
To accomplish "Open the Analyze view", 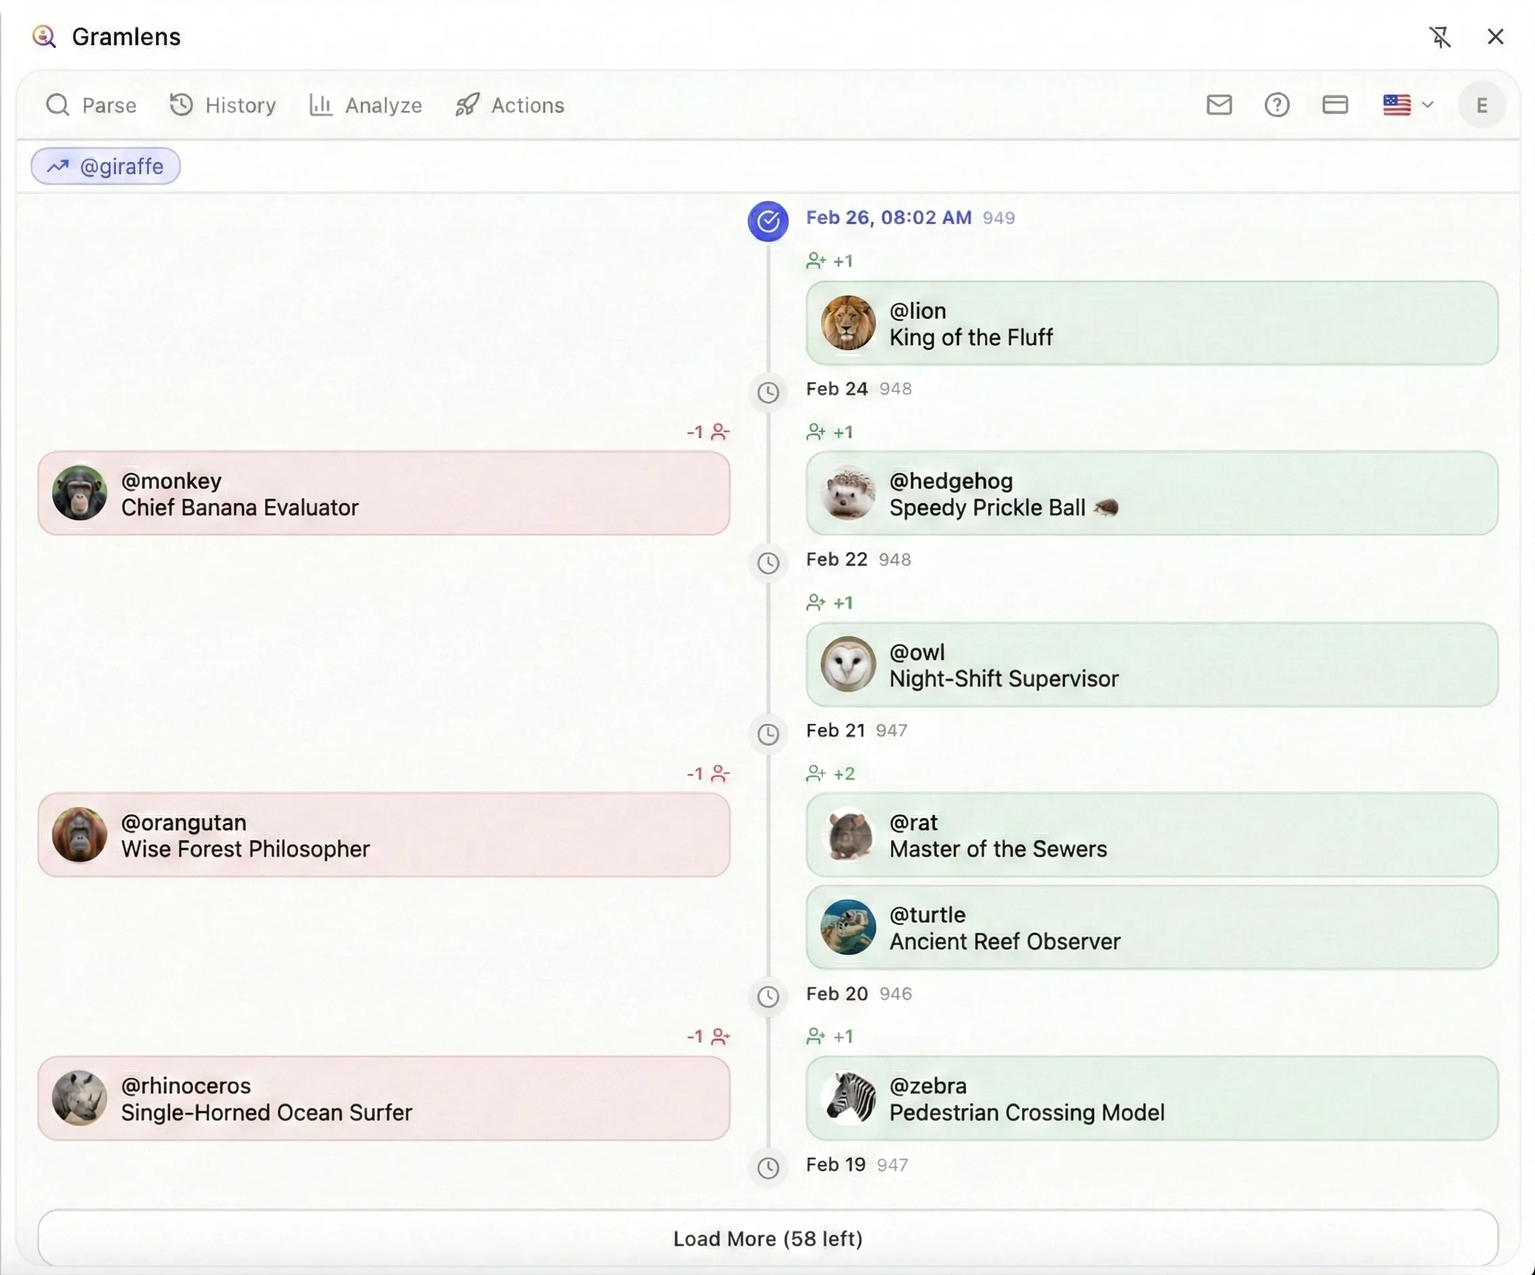I will click(x=366, y=105).
